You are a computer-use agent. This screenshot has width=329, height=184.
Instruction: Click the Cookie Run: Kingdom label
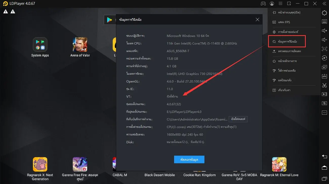[x=200, y=175]
